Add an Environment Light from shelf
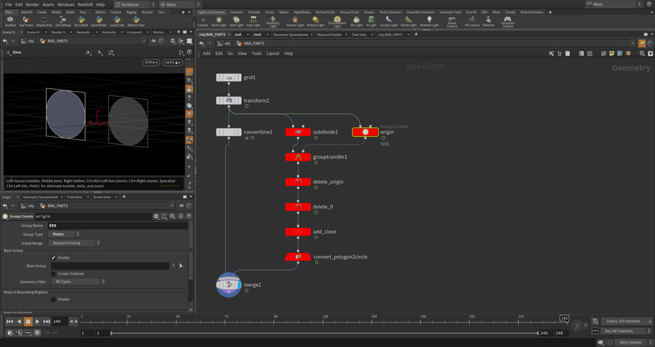 click(337, 22)
